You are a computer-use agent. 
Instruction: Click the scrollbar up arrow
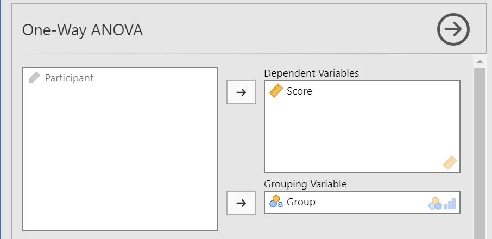(x=480, y=60)
